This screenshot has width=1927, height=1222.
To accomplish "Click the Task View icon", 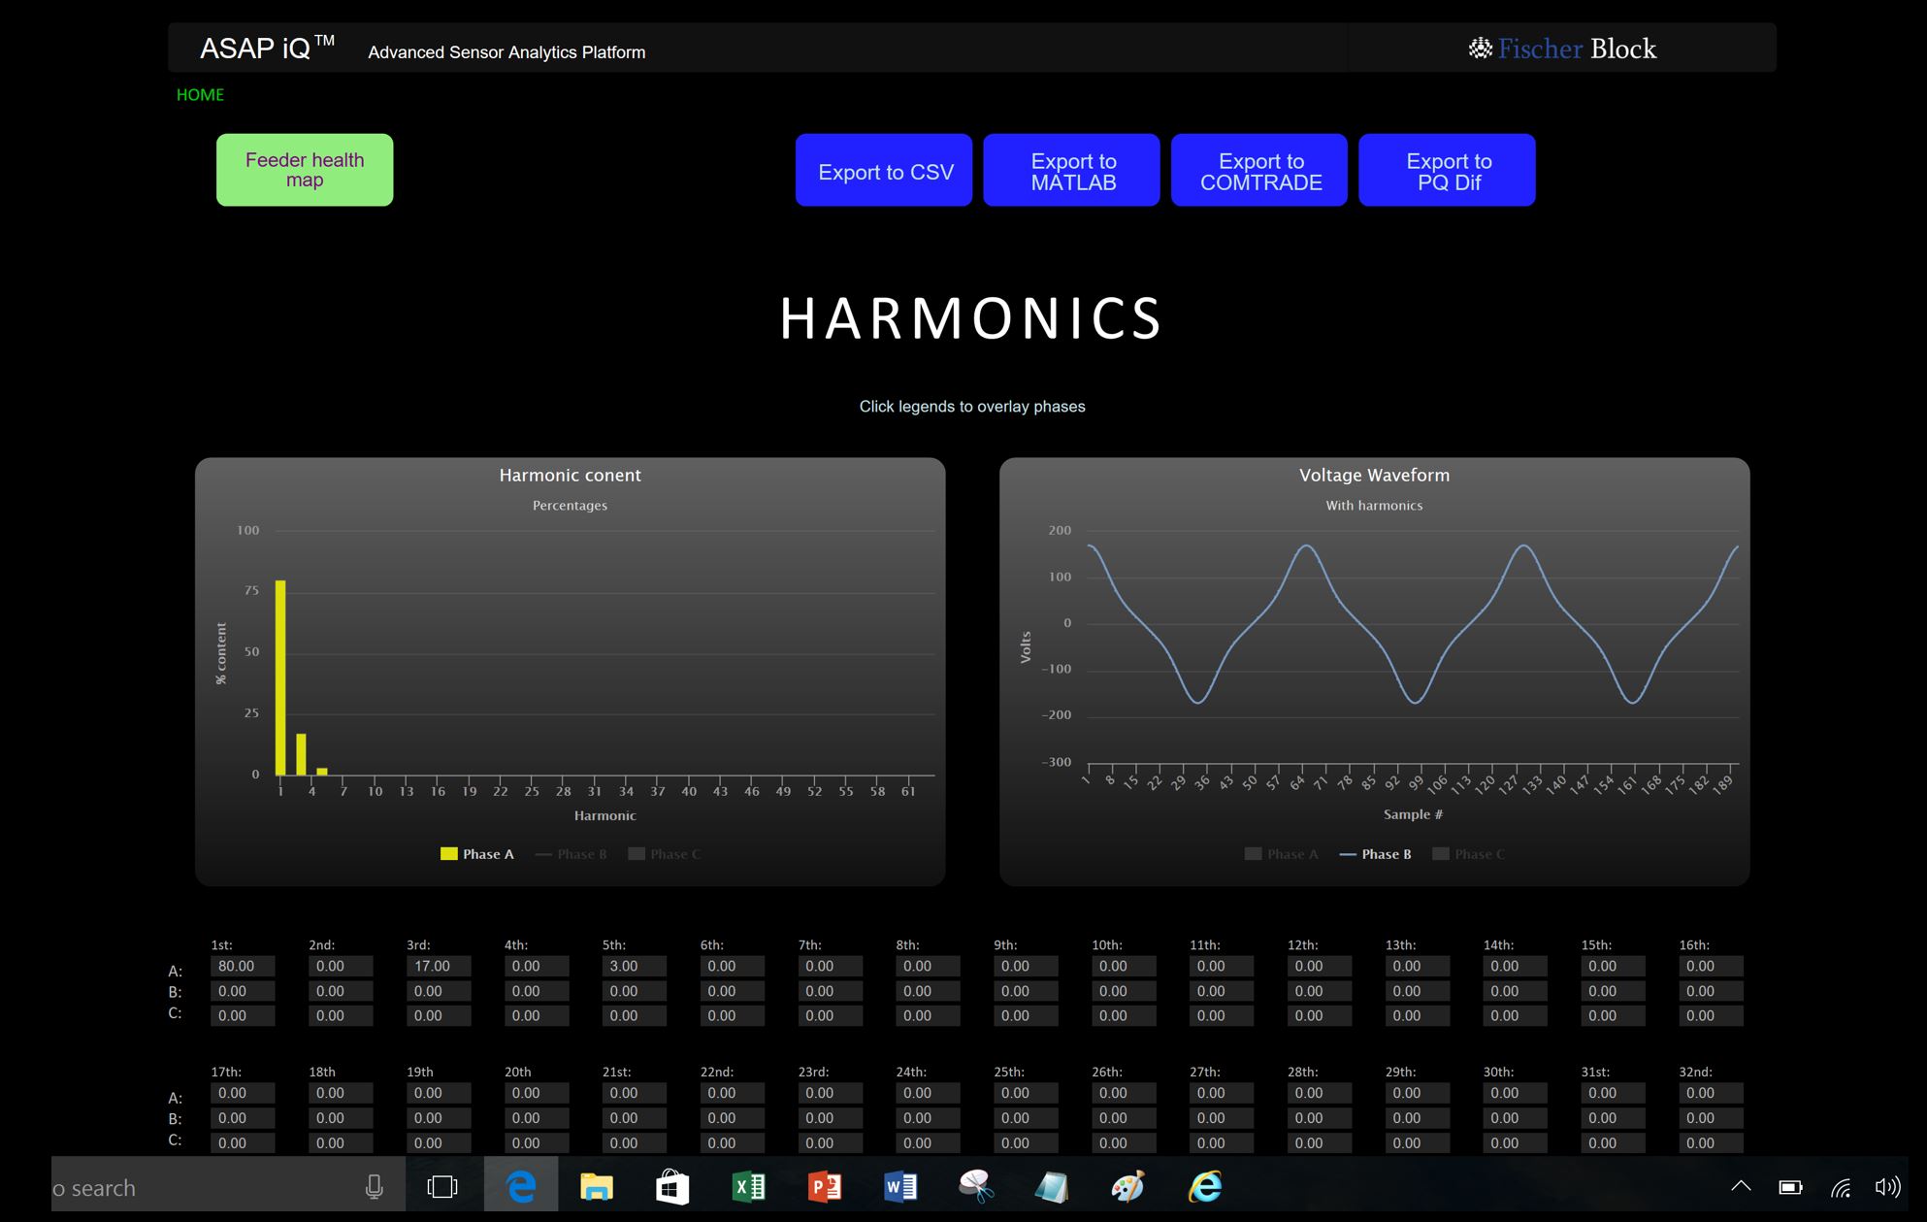I will (441, 1186).
